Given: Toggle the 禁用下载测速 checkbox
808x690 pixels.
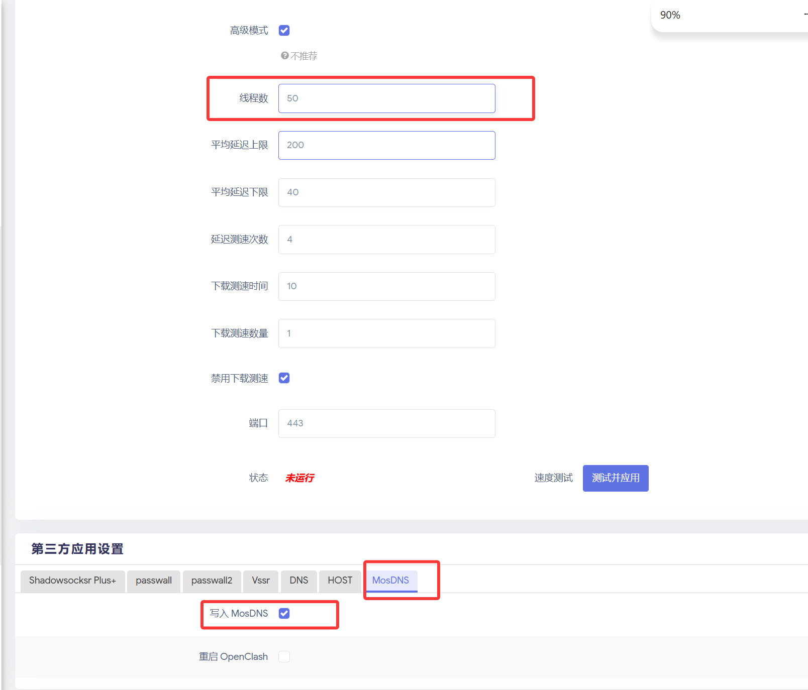Looking at the screenshot, I should point(284,378).
